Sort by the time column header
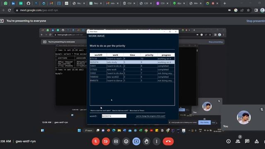Screen dimensions: 265x149 click(x=132, y=55)
